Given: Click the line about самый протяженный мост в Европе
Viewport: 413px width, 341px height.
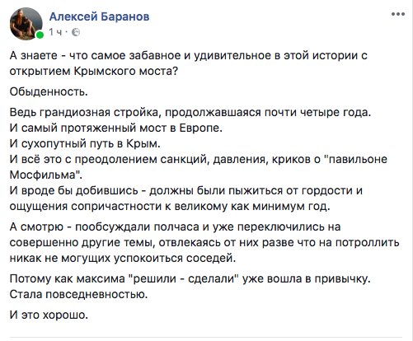Looking at the screenshot, I should point(116,128).
